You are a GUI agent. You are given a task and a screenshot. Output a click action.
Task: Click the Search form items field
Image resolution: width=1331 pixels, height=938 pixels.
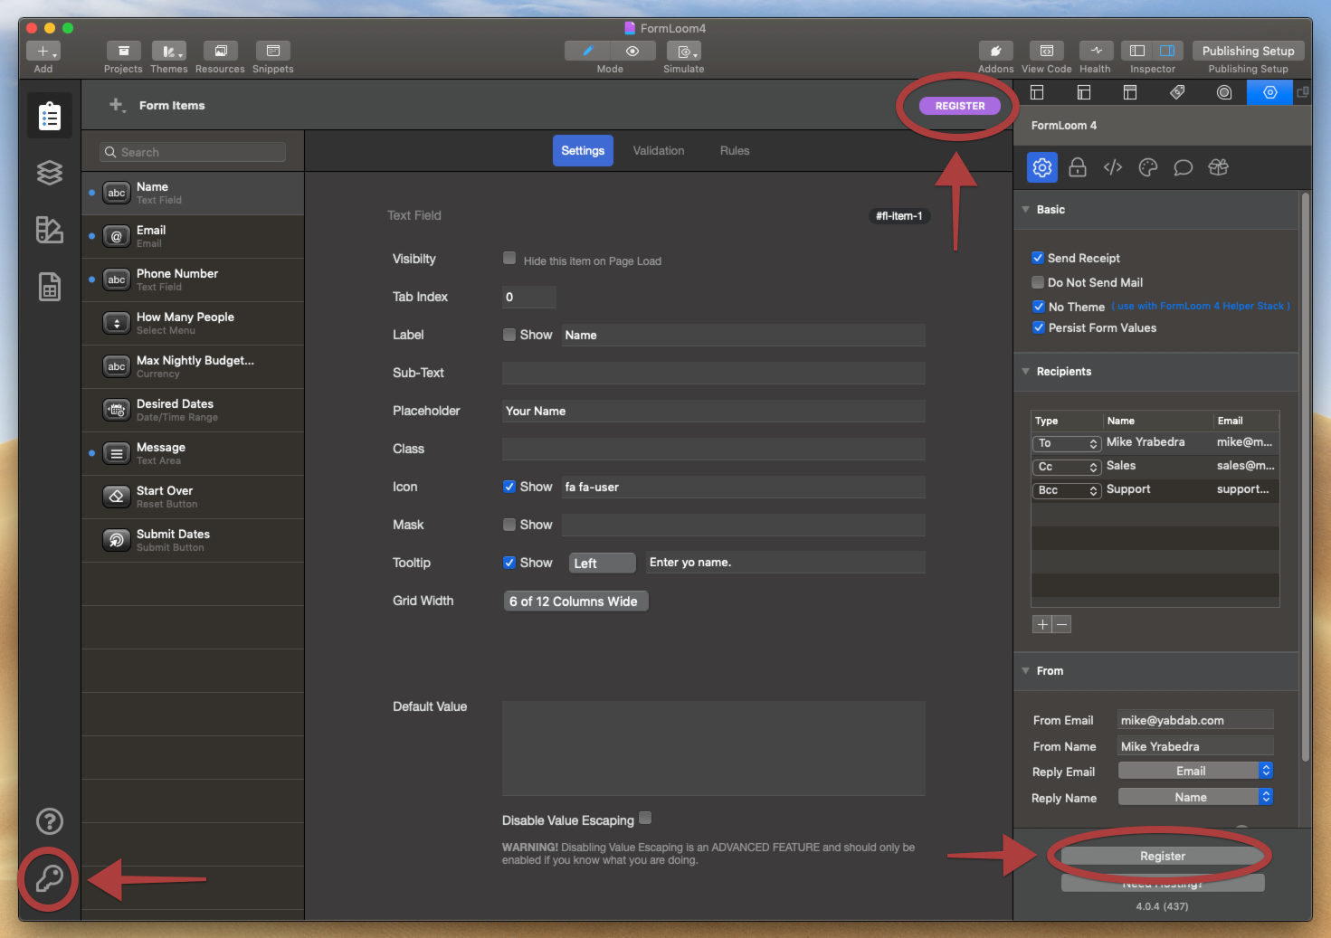tap(193, 152)
